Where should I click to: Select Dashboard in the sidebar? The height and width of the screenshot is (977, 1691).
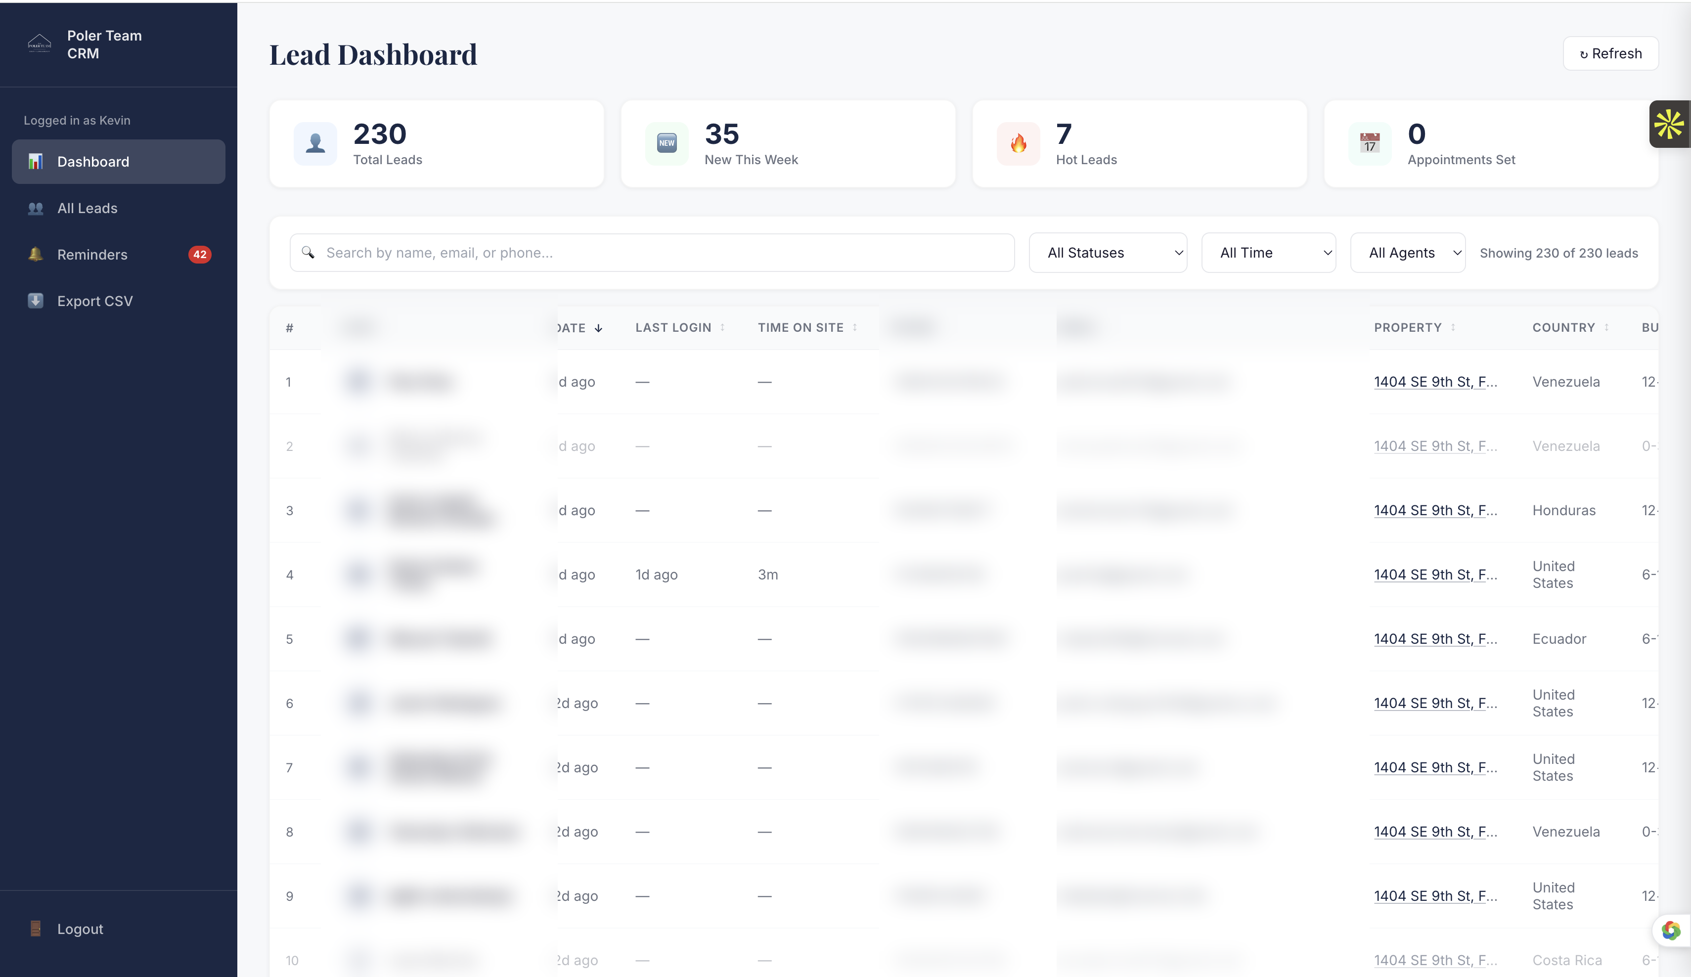pos(92,162)
